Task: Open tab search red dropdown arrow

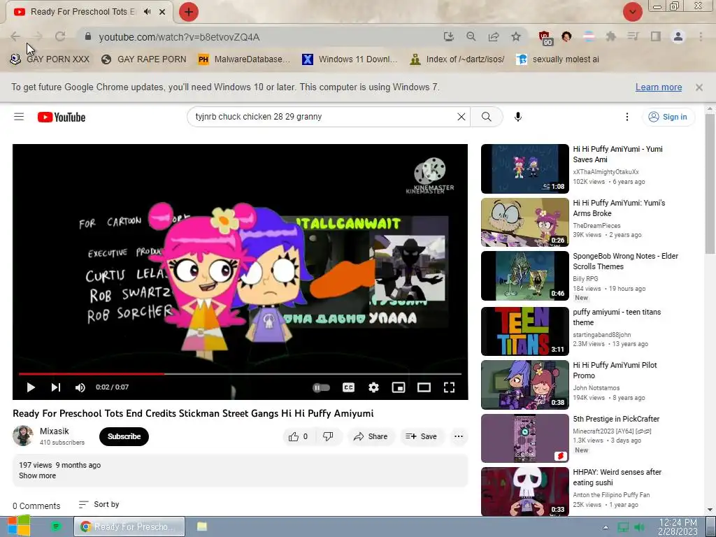Action: pos(632,12)
